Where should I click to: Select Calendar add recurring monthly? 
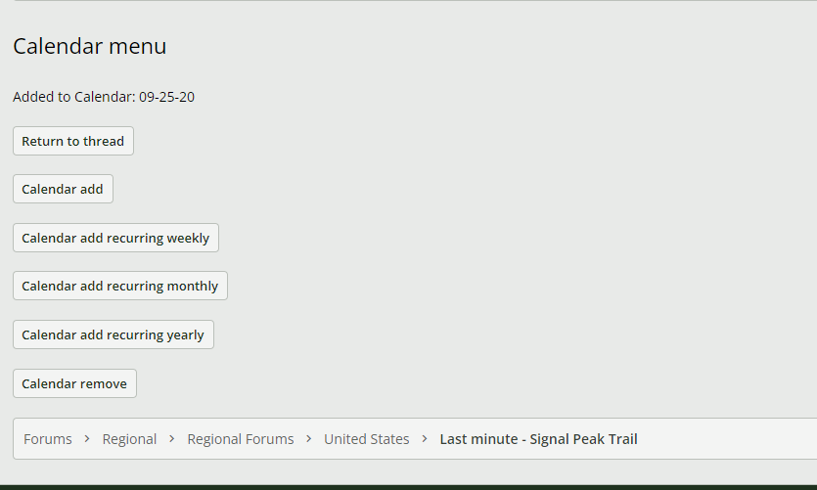[120, 287]
